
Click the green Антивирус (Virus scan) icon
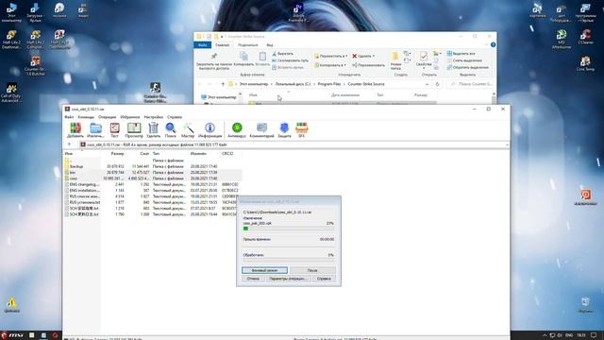point(237,127)
